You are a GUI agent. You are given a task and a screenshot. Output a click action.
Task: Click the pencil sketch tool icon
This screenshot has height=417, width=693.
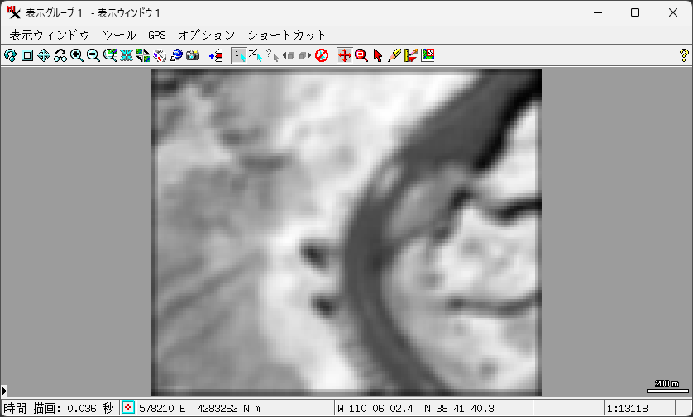point(394,55)
